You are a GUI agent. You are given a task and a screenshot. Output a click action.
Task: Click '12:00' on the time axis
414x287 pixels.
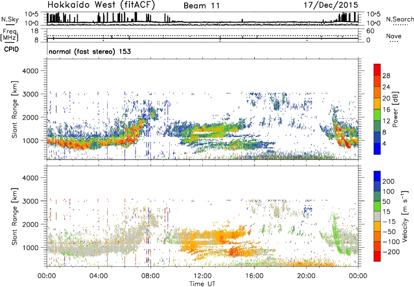[x=202, y=276]
